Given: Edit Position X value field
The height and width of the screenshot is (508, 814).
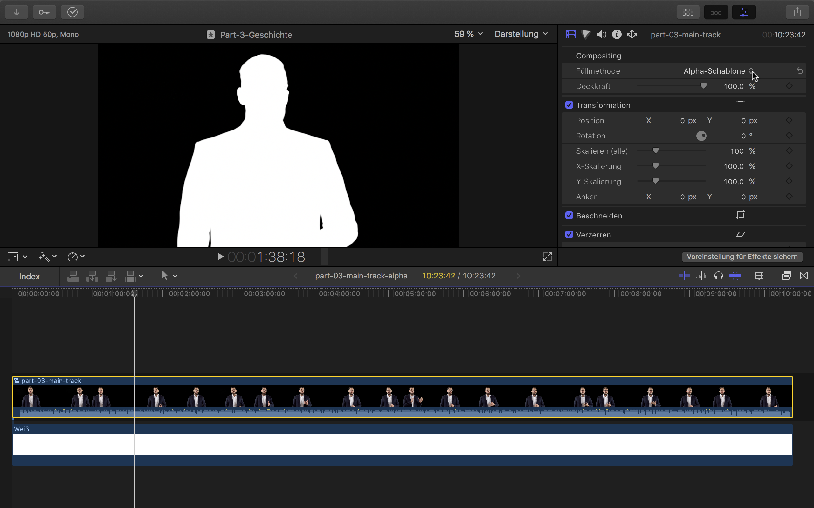Looking at the screenshot, I should click(688, 121).
